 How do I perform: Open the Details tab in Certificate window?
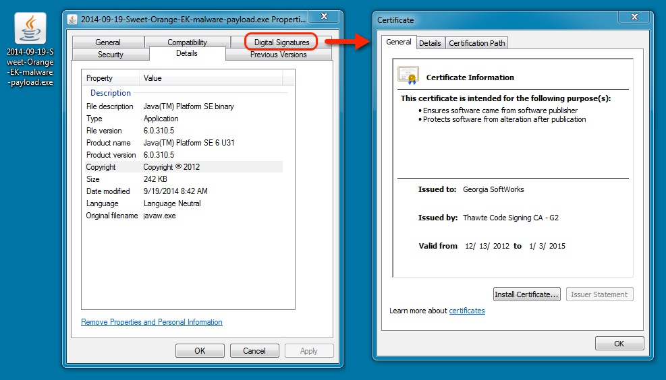(430, 43)
